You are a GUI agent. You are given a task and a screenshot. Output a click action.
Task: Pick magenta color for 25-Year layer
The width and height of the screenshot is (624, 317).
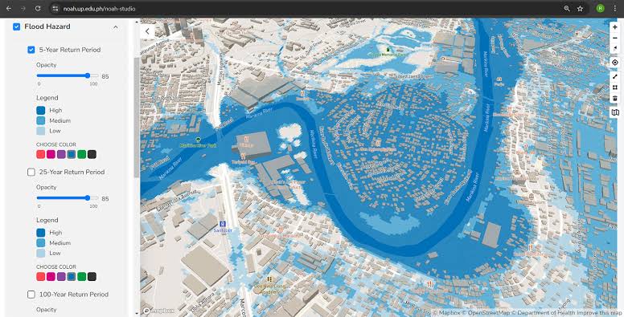[x=51, y=277]
